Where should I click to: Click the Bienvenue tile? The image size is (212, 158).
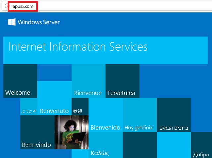tap(88, 81)
